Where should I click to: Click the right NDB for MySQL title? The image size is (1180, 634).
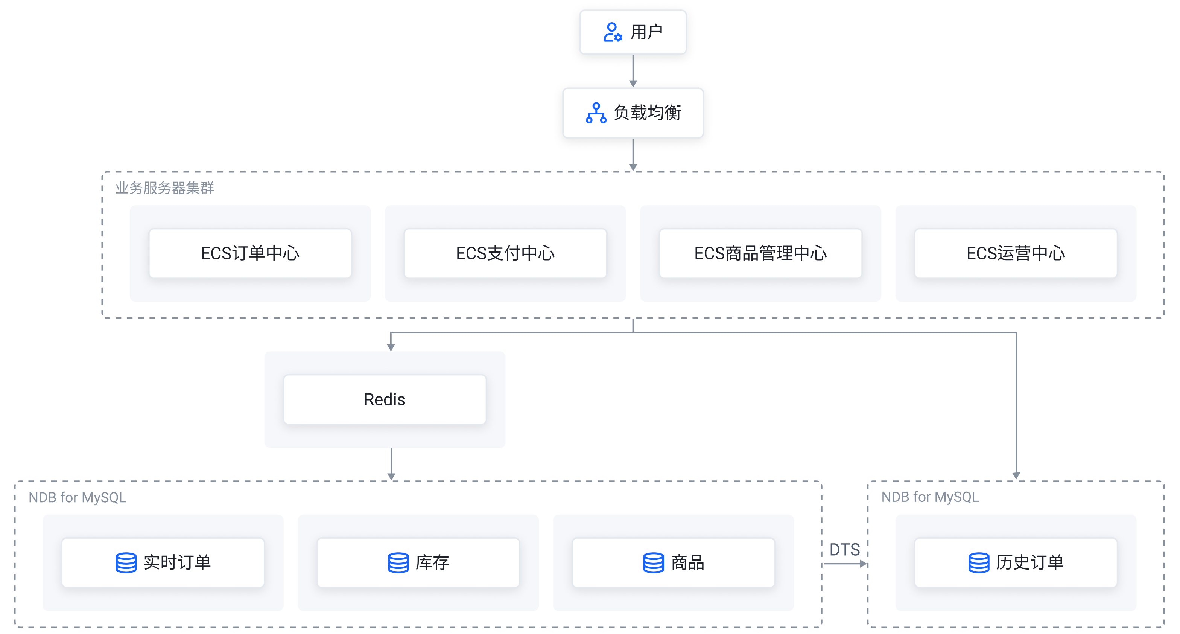point(930,497)
